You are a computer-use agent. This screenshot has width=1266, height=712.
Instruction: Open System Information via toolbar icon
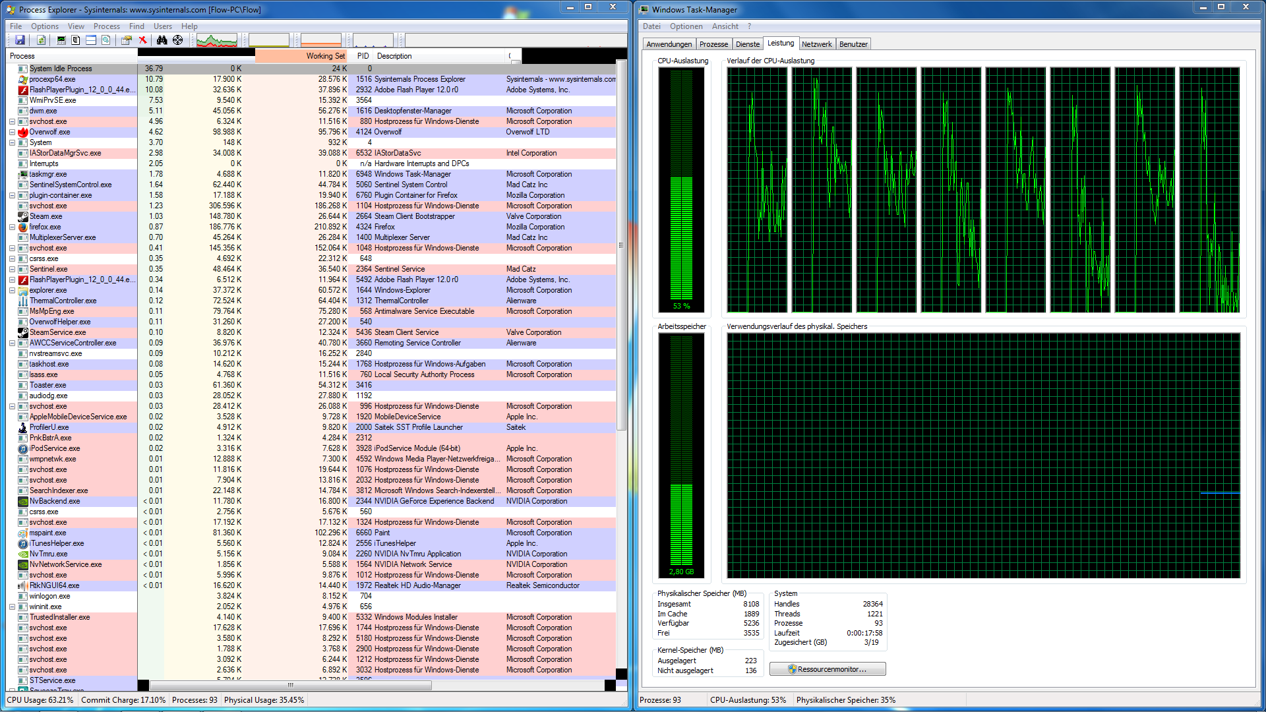coord(61,40)
